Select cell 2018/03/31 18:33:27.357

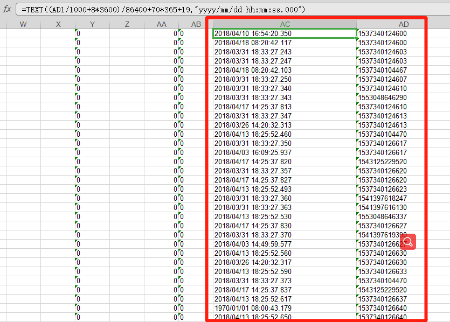pos(285,171)
